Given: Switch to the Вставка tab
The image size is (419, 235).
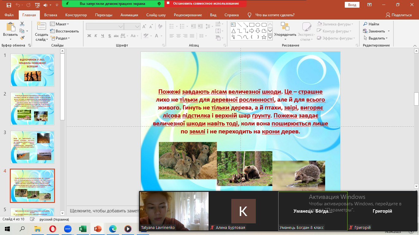Looking at the screenshot, I should point(51,15).
